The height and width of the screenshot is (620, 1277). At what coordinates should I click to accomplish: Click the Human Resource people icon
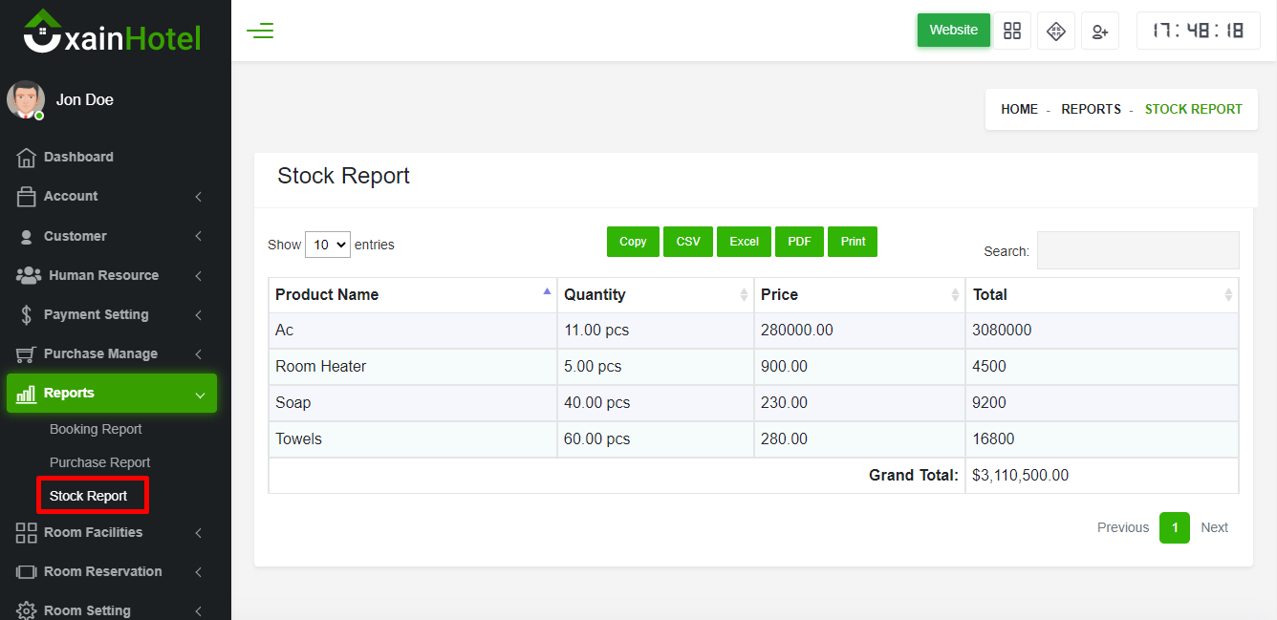29,275
